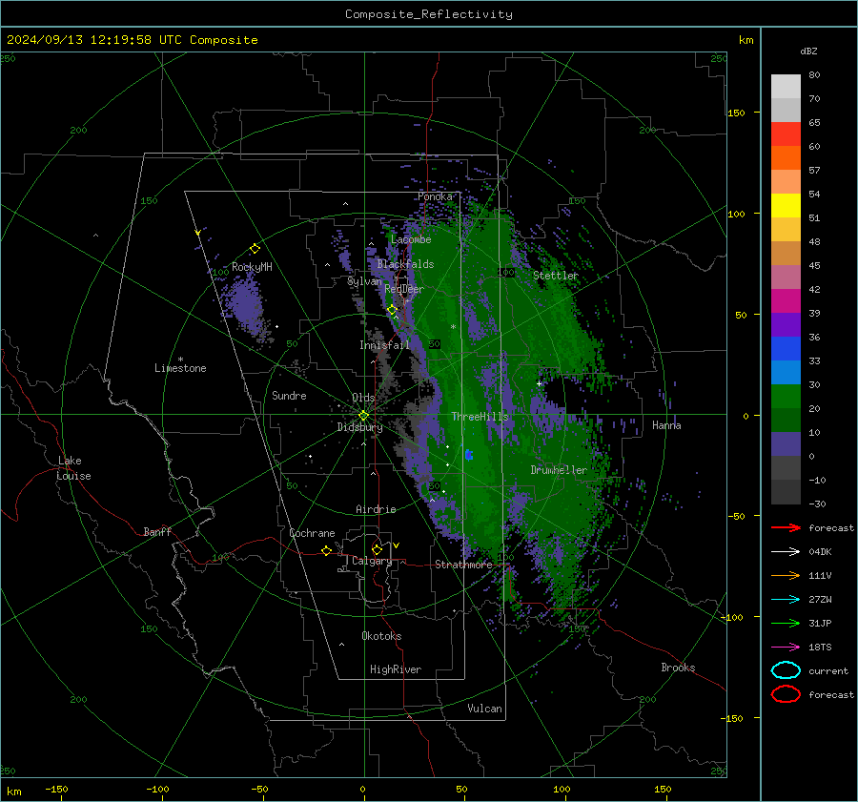Click the km unit label at top right
Screen dimensions: 858x802
(x=746, y=40)
